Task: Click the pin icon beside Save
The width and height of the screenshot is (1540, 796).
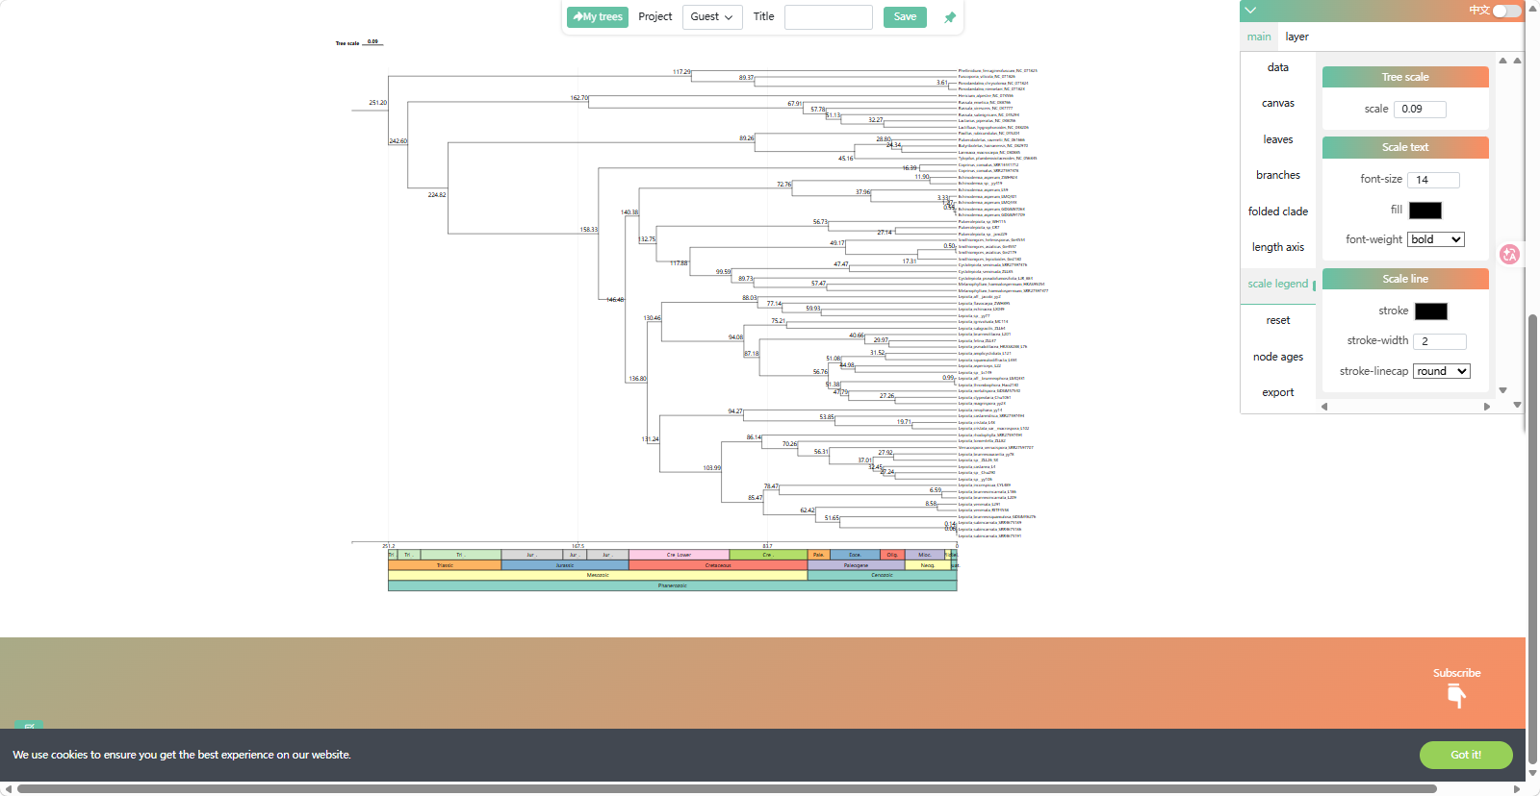Action: click(950, 17)
